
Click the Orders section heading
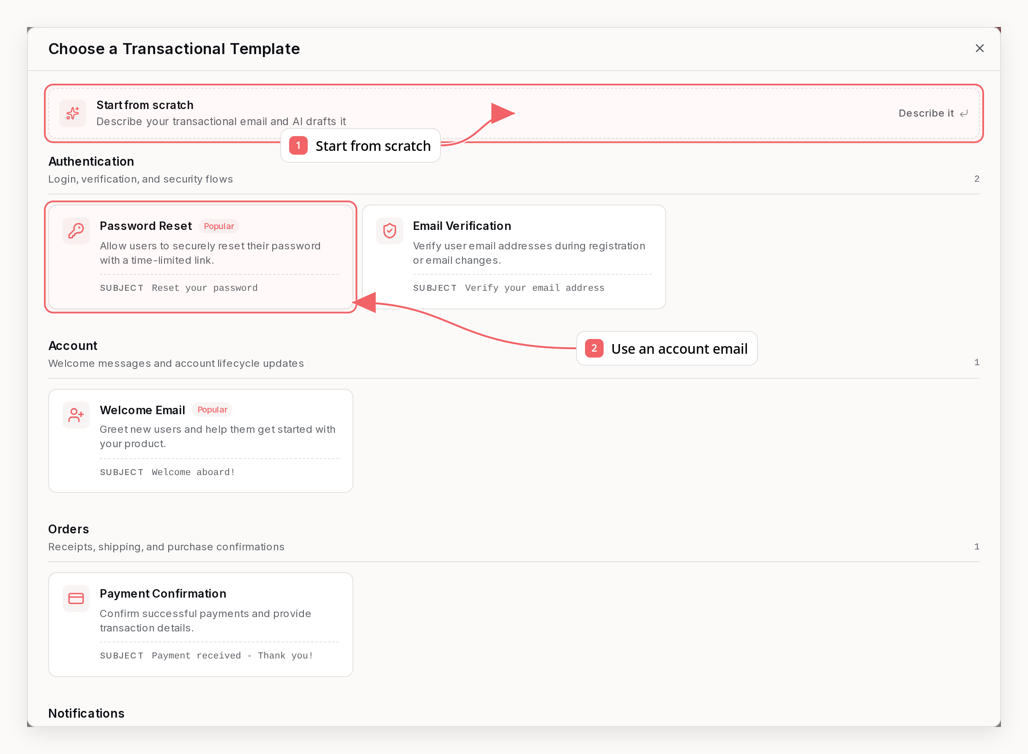click(69, 530)
